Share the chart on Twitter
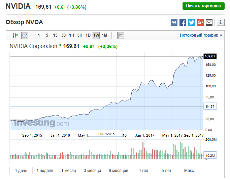The height and width of the screenshot is (180, 230). click(x=192, y=22)
